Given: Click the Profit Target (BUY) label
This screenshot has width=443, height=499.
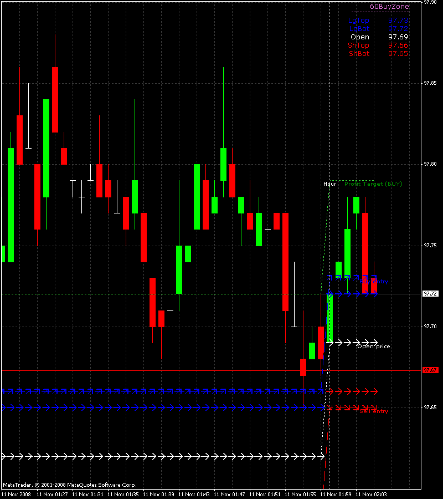Looking at the screenshot, I should tap(373, 184).
